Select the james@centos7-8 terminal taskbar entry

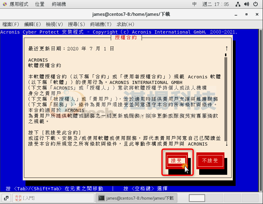[x=136, y=198]
